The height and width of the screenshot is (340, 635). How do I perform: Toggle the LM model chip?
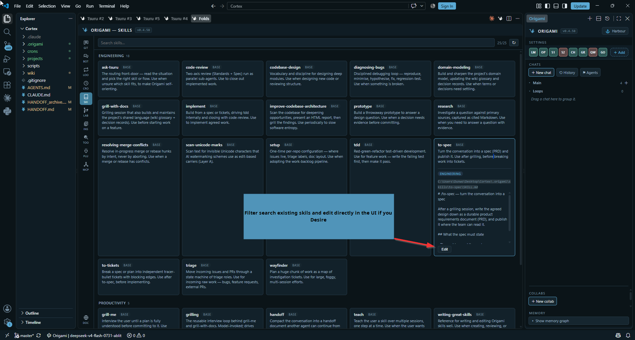tap(533, 52)
